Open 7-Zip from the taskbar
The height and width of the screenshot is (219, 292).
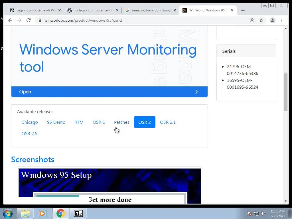coord(78,213)
